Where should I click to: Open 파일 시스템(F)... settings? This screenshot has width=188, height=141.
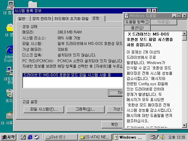(x=44, y=109)
